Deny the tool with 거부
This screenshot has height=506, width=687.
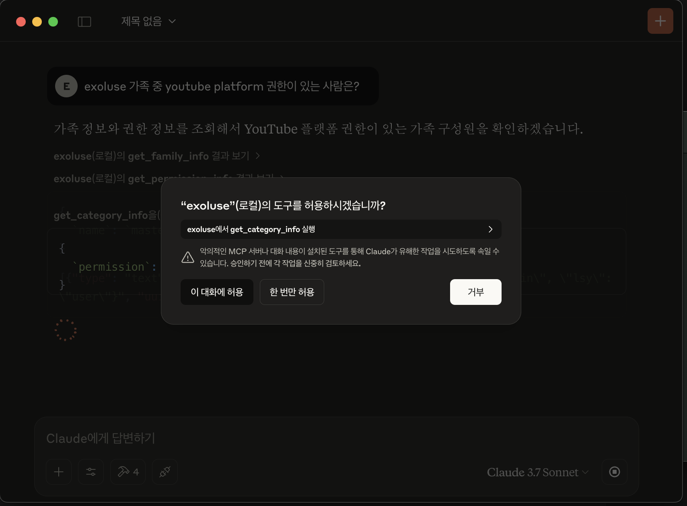coord(475,292)
